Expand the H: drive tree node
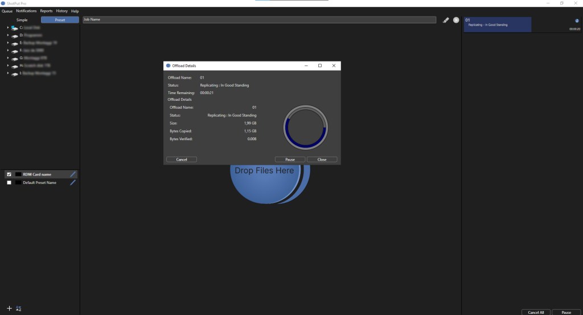The height and width of the screenshot is (315, 583). pos(7,66)
